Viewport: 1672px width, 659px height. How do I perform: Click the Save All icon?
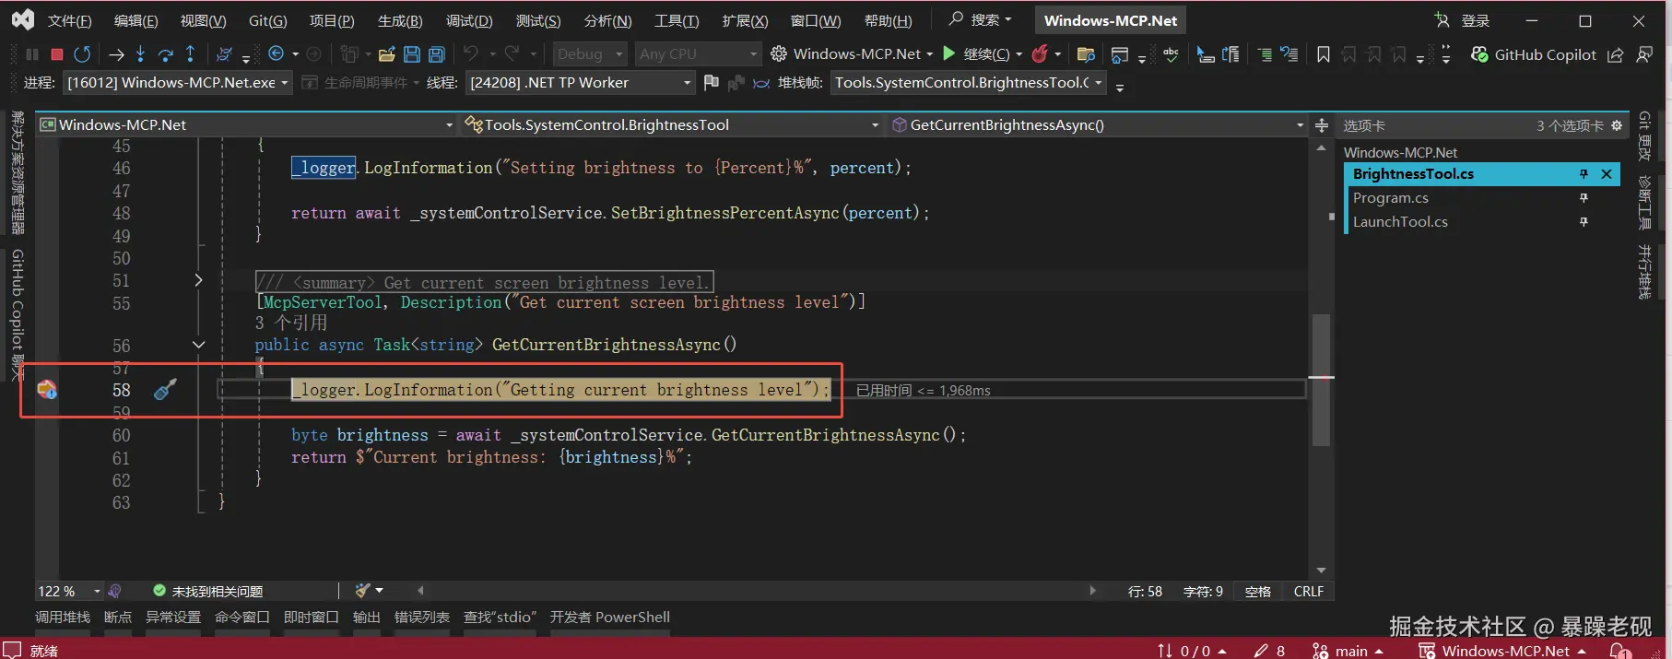437,54
